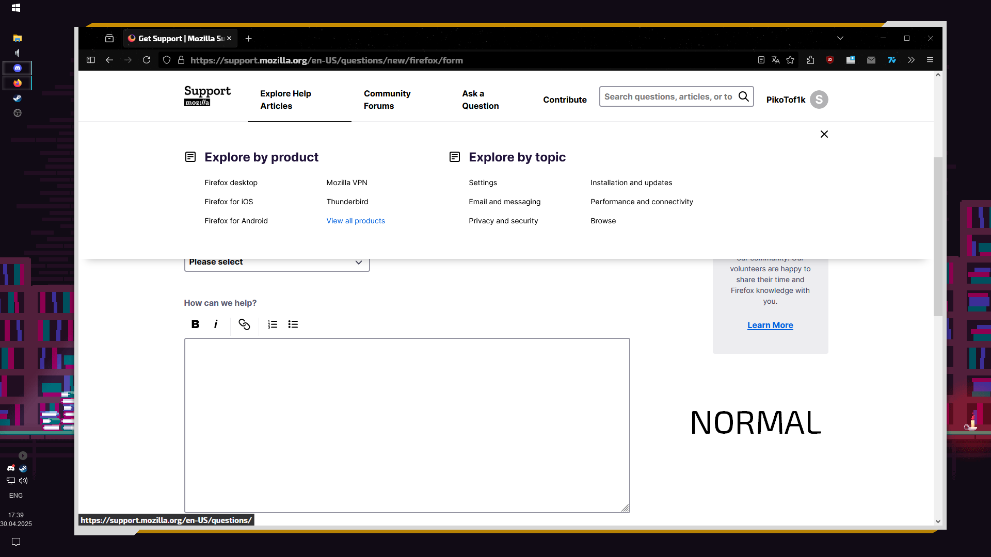
Task: Close the Explore Help mega menu
Action: tap(824, 134)
